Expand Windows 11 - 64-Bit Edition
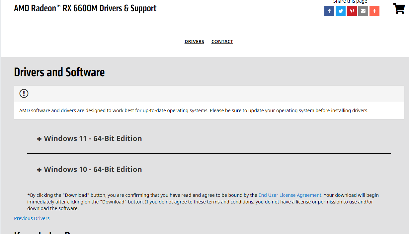The width and height of the screenshot is (409, 234). click(x=89, y=138)
